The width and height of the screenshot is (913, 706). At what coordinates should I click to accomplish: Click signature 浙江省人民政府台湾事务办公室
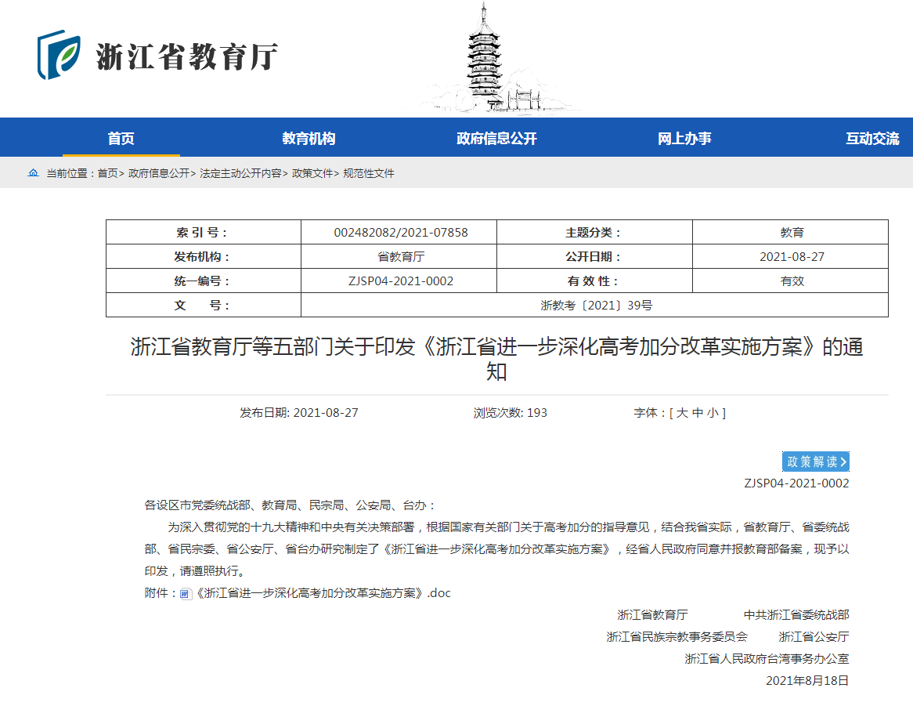[x=767, y=659]
